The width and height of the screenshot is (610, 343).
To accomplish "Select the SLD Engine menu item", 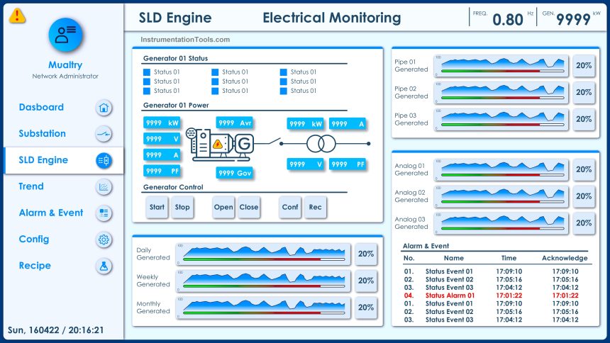I will tap(62, 160).
